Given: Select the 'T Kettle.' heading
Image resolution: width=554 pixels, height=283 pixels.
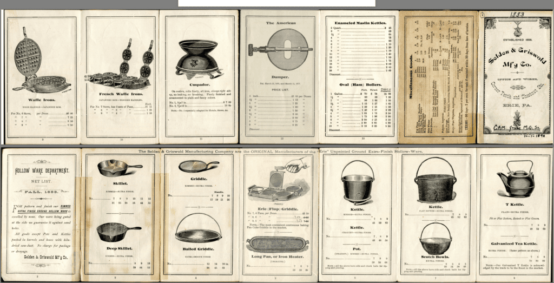Looking at the screenshot, I should tap(515, 205).
